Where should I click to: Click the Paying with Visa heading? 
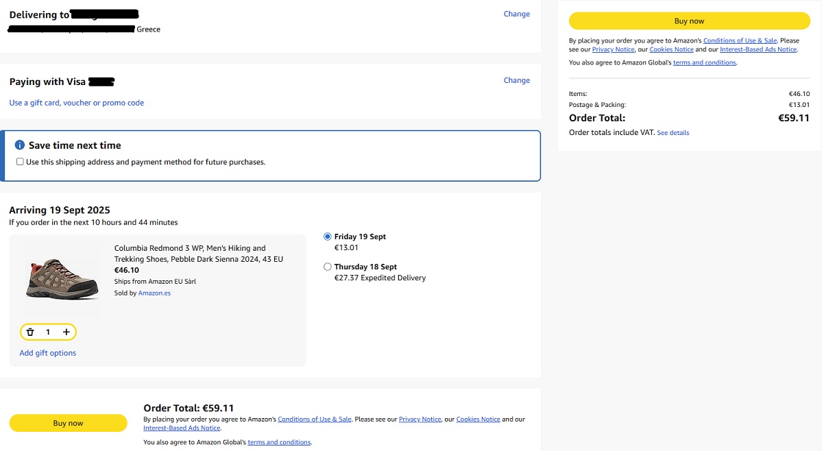[47, 82]
